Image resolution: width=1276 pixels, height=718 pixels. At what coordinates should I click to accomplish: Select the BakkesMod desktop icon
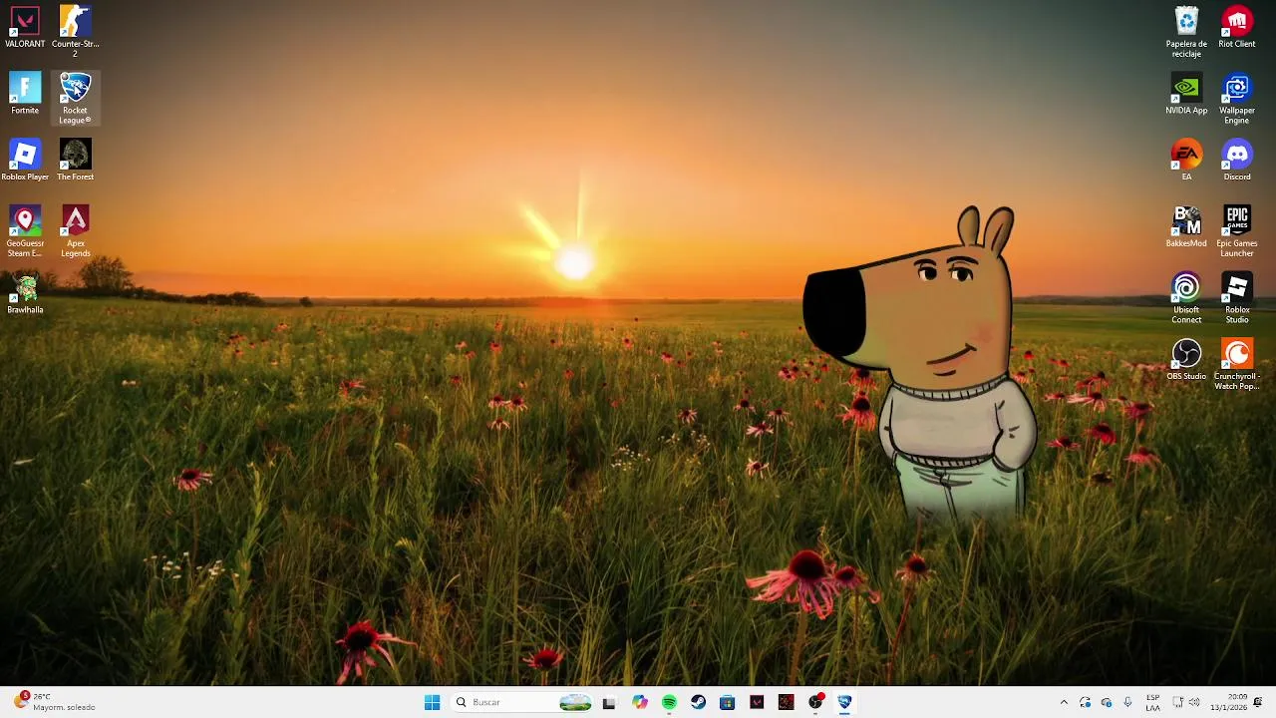click(x=1186, y=227)
